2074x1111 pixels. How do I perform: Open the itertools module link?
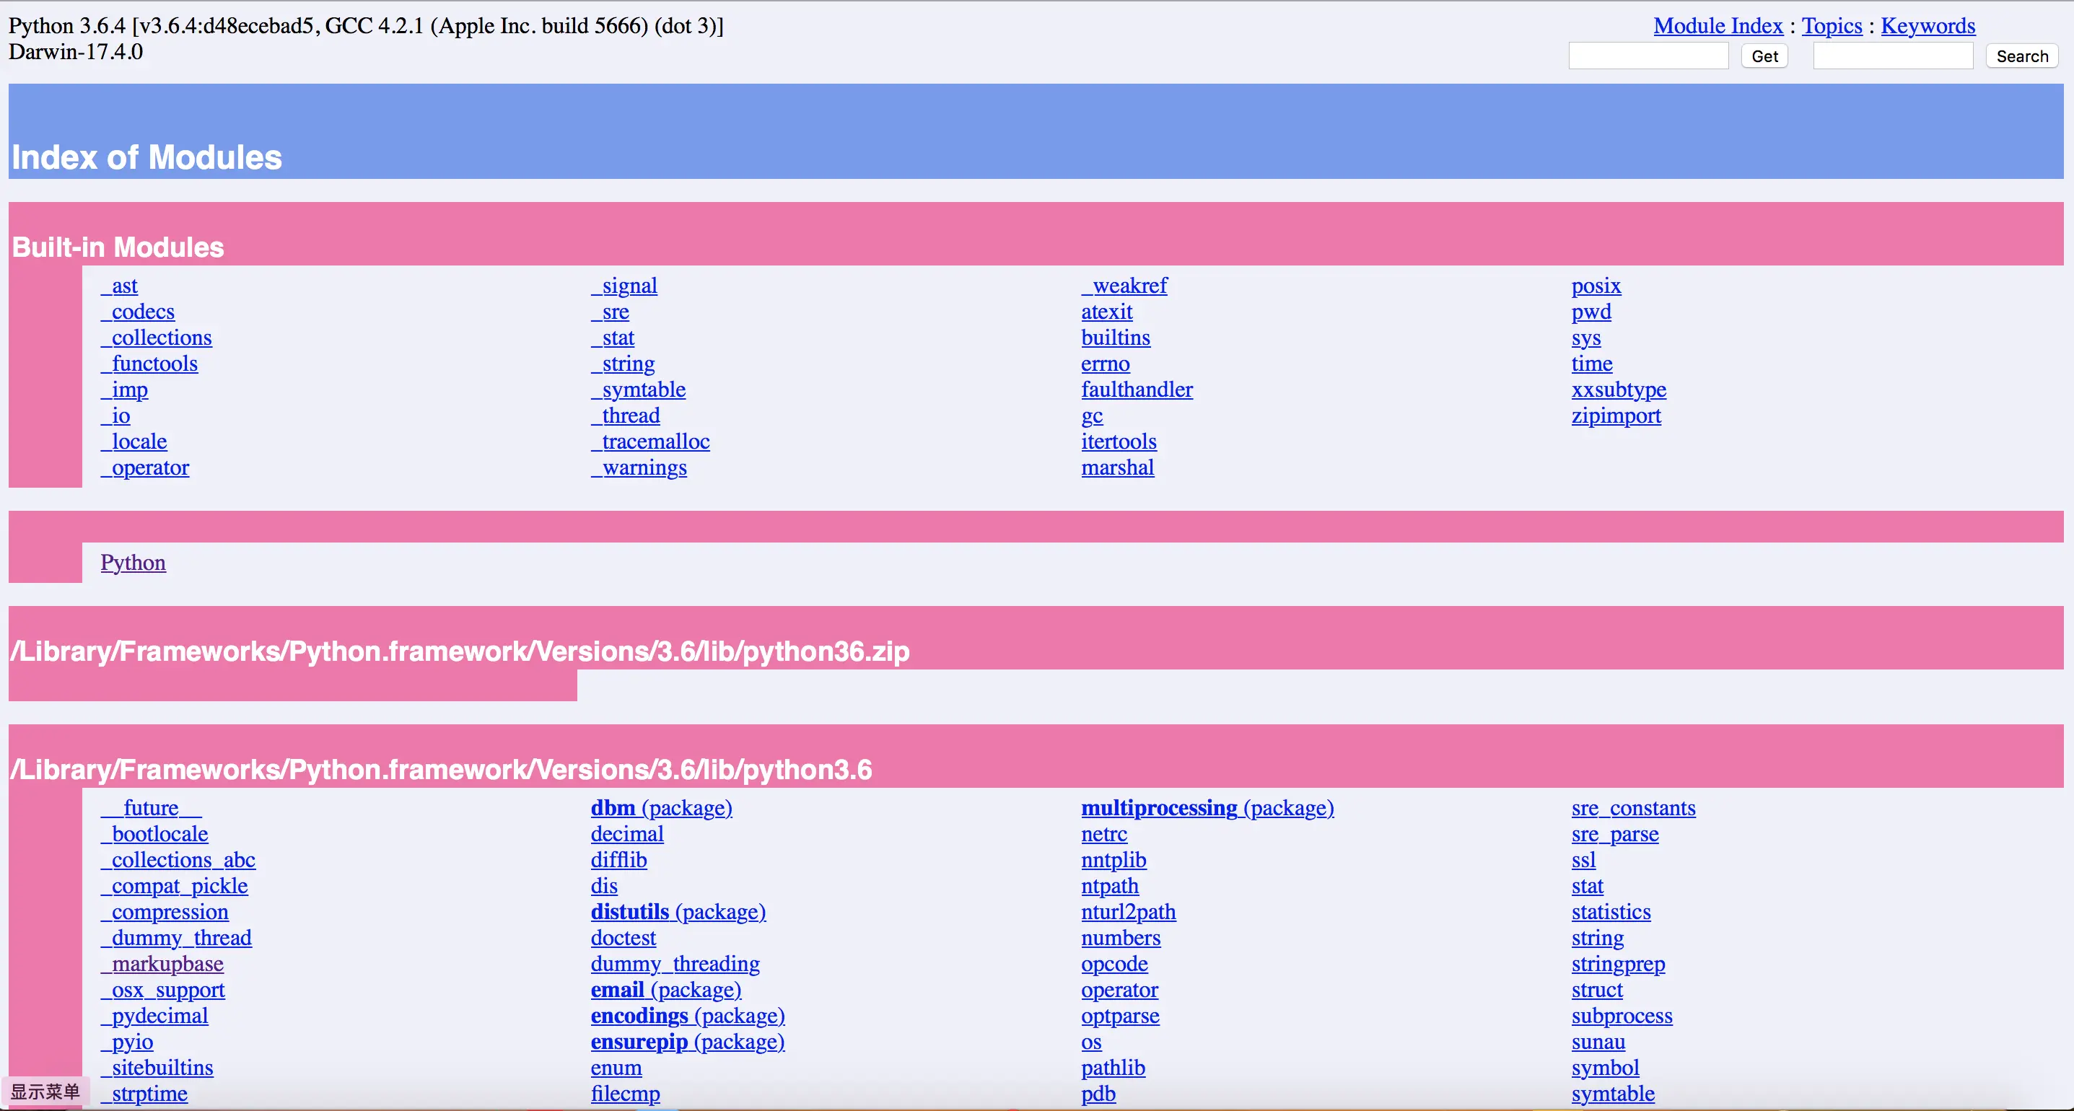coord(1119,442)
